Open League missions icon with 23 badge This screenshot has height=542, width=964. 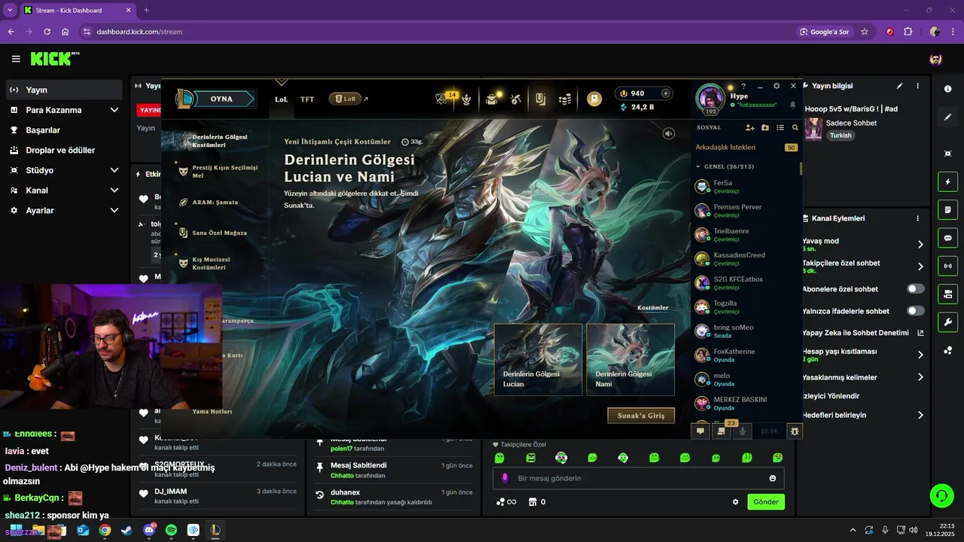click(722, 430)
